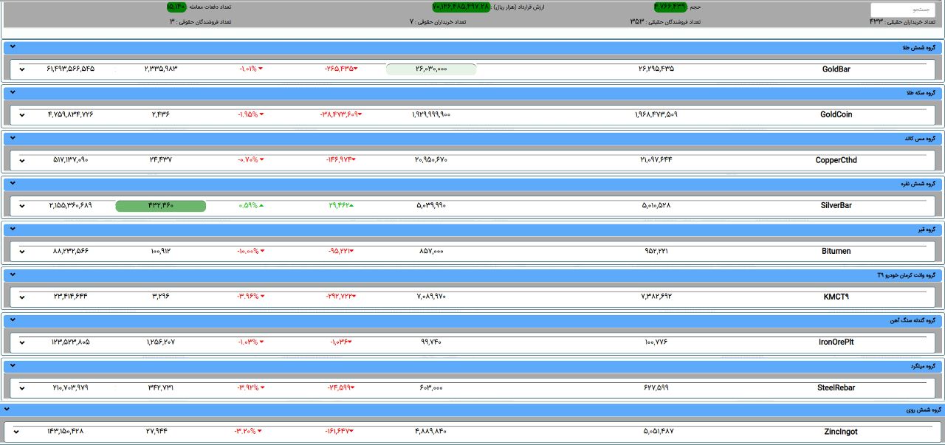
Task: Select the IronOrePlt symbol name
Action: (836, 342)
